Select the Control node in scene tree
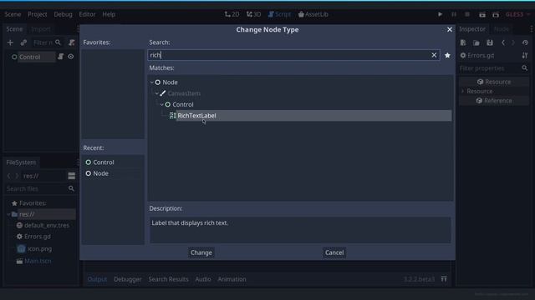 [x=30, y=57]
